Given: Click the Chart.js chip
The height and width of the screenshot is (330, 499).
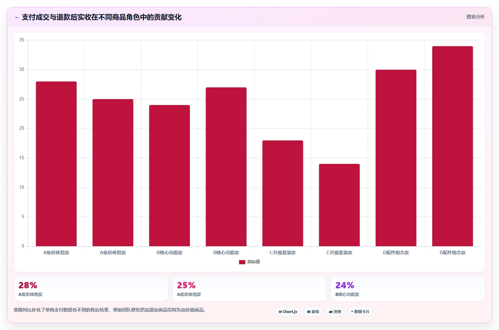Looking at the screenshot, I should tap(288, 312).
